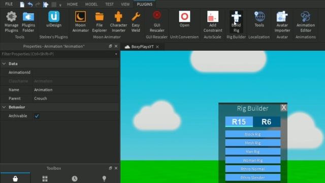325x183 pixels.
Task: Collapse the Data section
Action: 4,64
